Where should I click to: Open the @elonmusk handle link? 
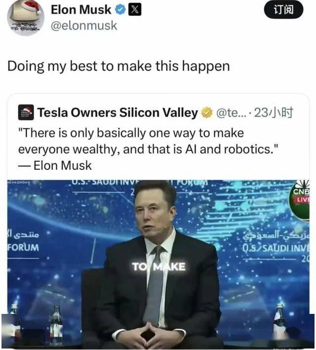[84, 25]
